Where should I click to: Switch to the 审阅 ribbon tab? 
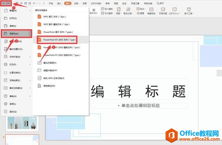coord(108,3)
